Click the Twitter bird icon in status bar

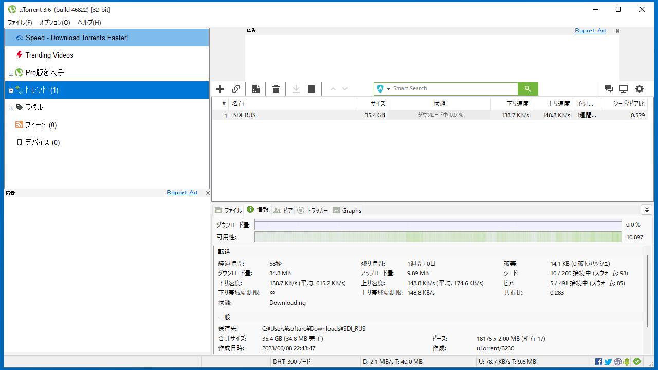[608, 362]
